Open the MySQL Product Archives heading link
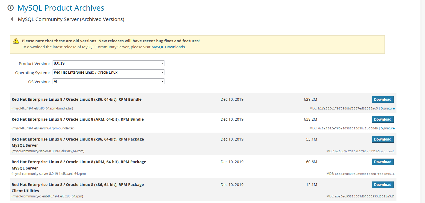 point(61,8)
